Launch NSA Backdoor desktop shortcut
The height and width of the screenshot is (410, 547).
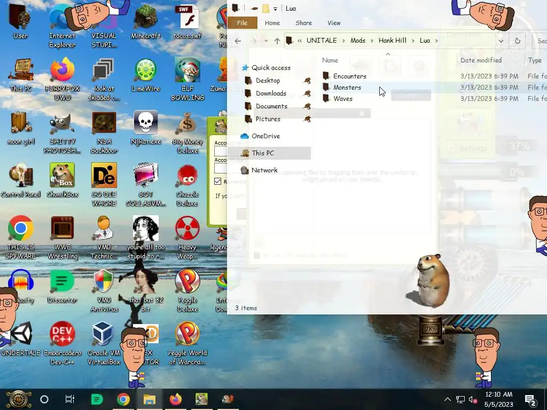coord(104,132)
